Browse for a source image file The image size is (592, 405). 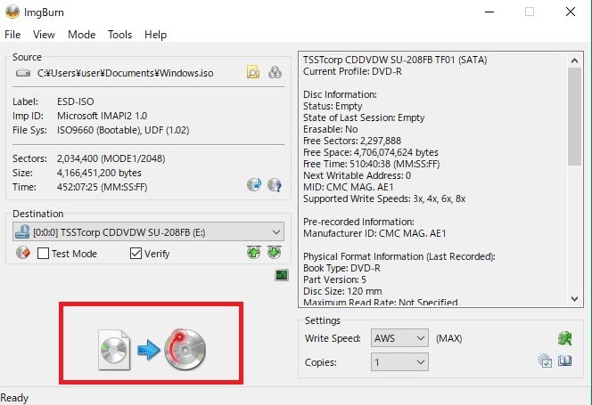point(253,72)
